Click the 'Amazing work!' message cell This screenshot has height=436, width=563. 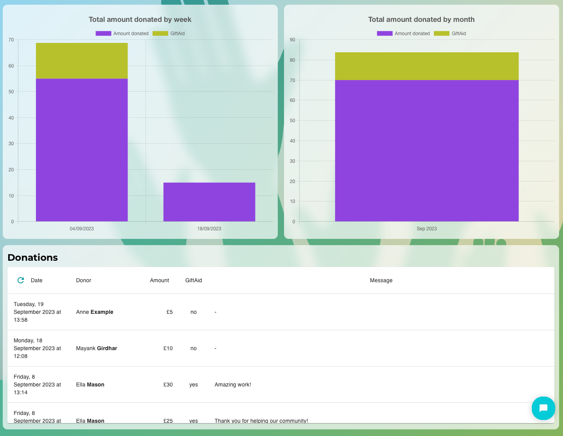pyautogui.click(x=233, y=384)
